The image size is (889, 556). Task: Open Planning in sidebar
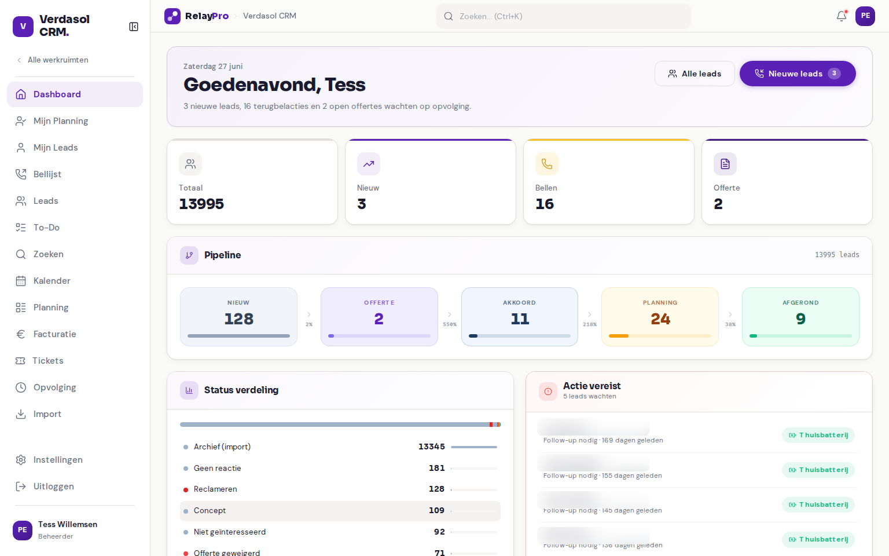pyautogui.click(x=75, y=308)
